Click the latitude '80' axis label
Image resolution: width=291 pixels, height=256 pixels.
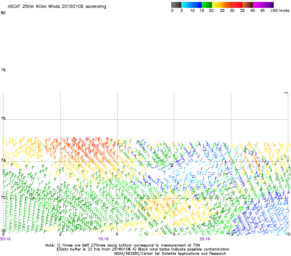coord(3,13)
